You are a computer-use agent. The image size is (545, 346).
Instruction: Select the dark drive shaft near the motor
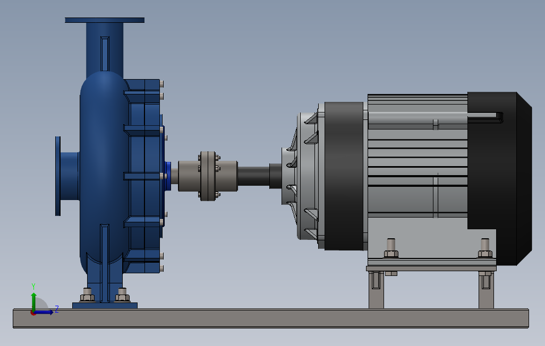pos(254,176)
